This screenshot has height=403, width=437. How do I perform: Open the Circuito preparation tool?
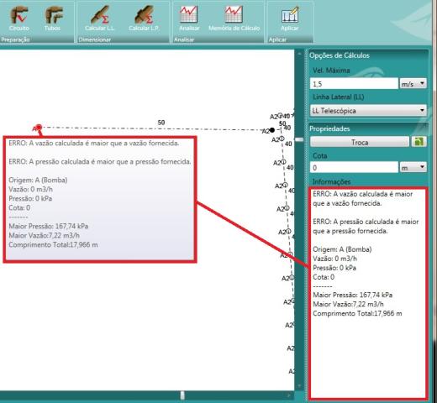18,18
